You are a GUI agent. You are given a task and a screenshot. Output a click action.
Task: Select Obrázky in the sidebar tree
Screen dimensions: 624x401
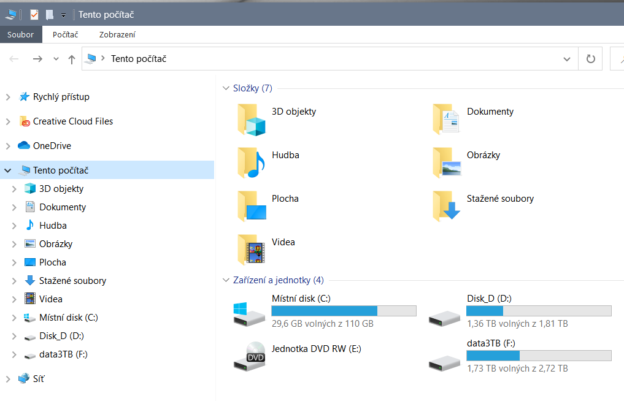click(x=56, y=244)
